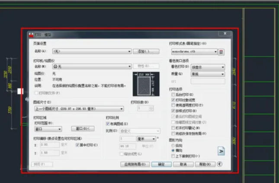Select 横向 landscape orientation radio
This screenshot has width=279, height=183.
click(173, 150)
